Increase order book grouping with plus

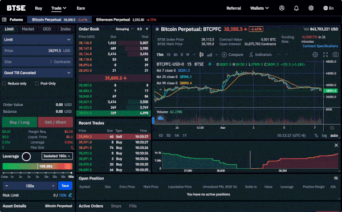coord(147,29)
